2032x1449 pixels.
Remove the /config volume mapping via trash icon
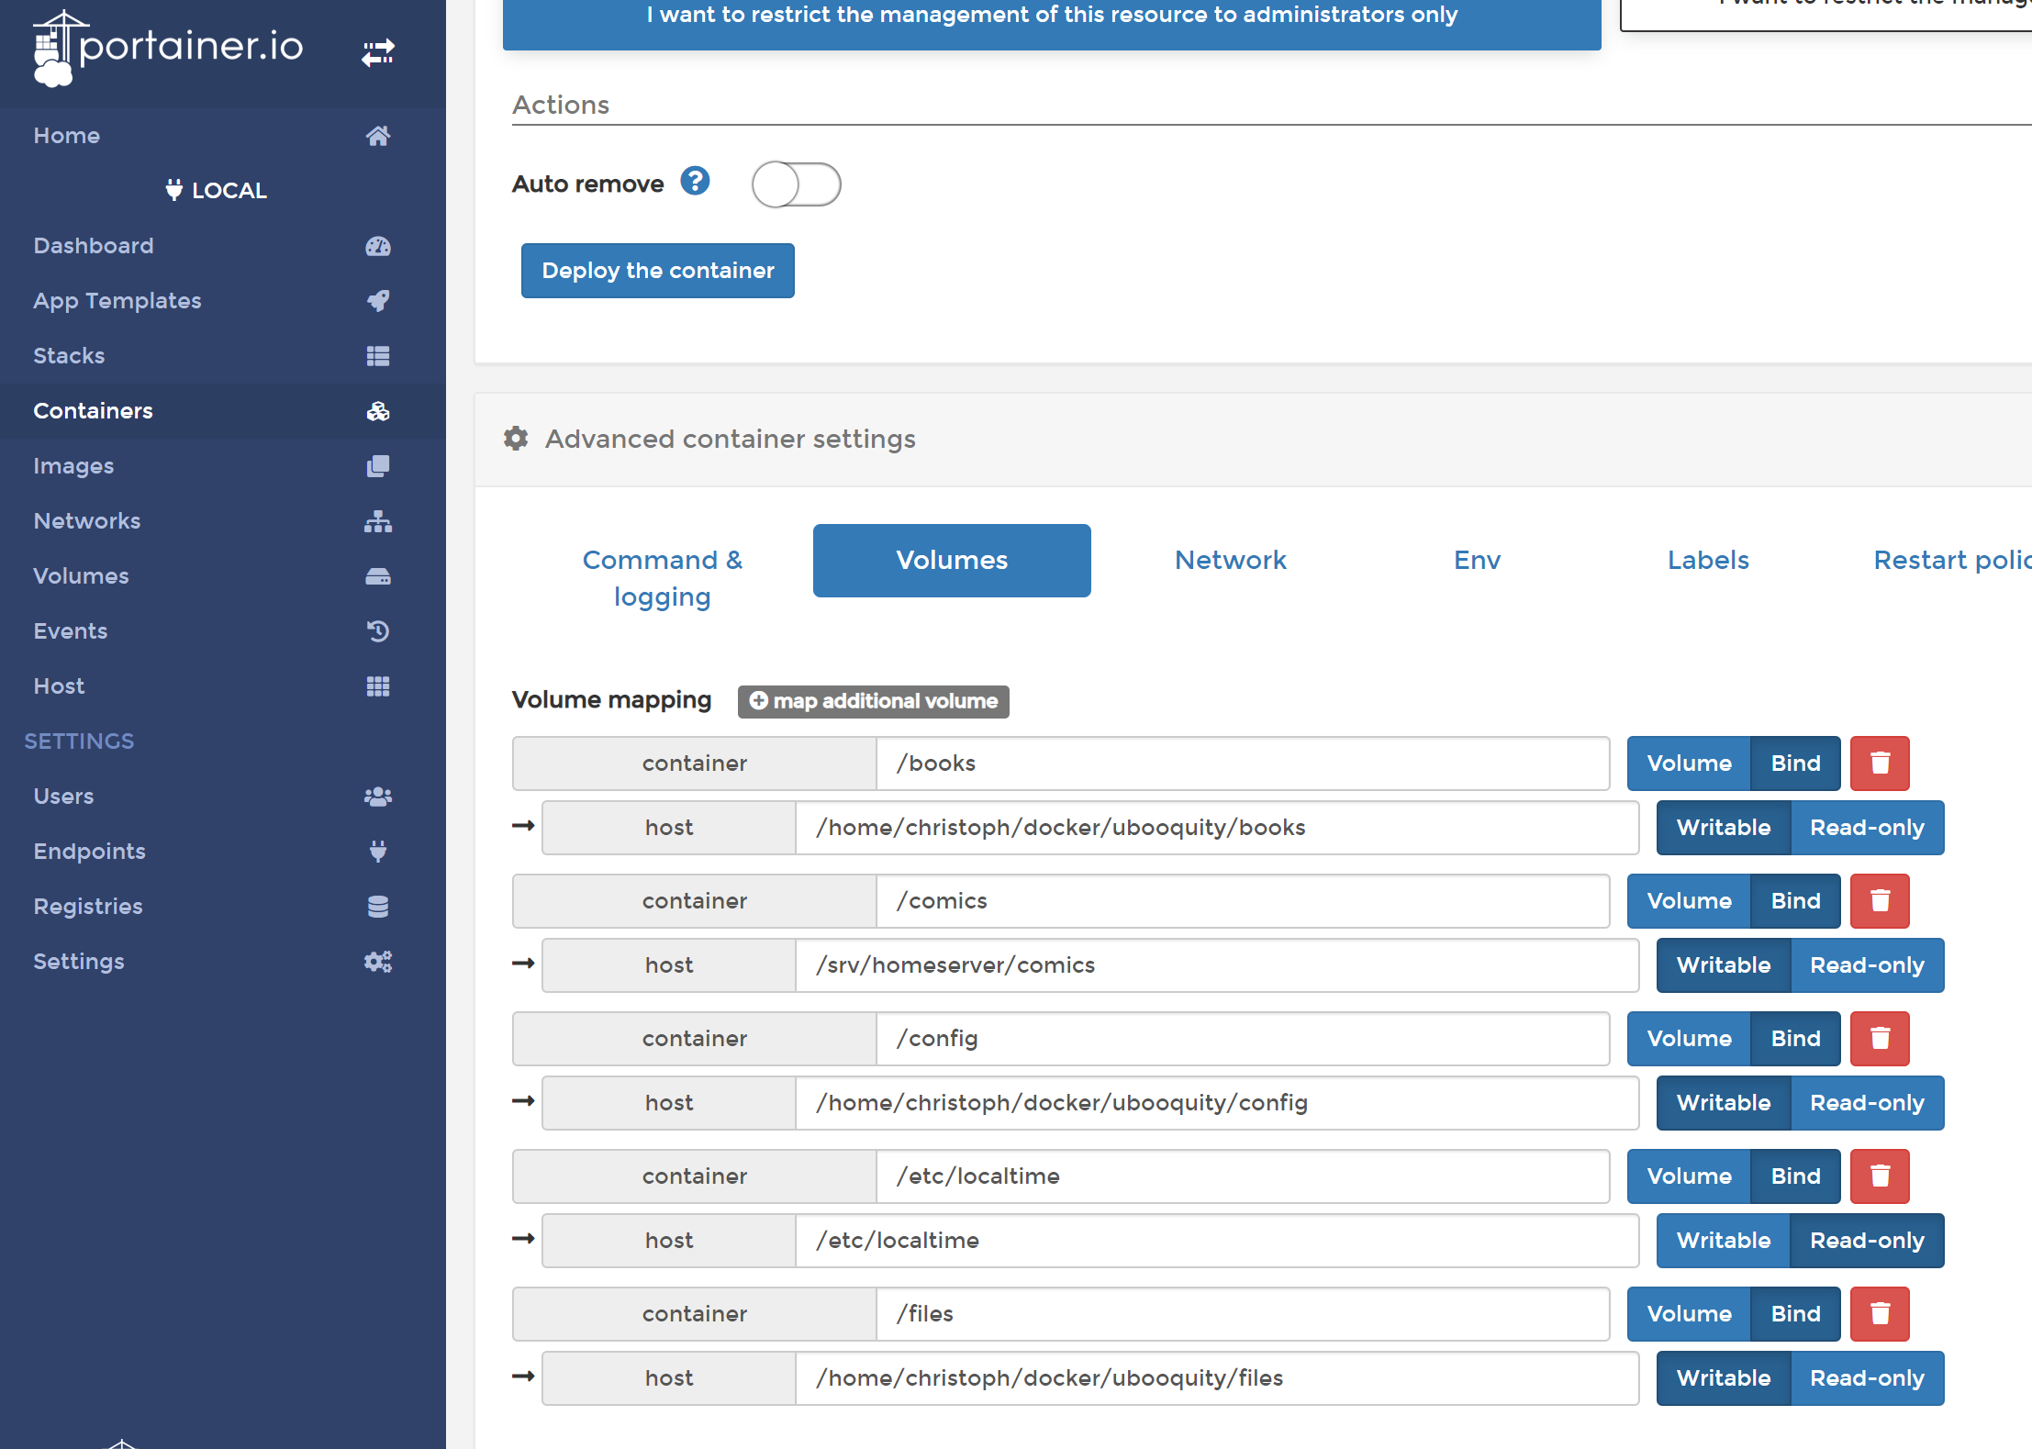click(x=1879, y=1038)
